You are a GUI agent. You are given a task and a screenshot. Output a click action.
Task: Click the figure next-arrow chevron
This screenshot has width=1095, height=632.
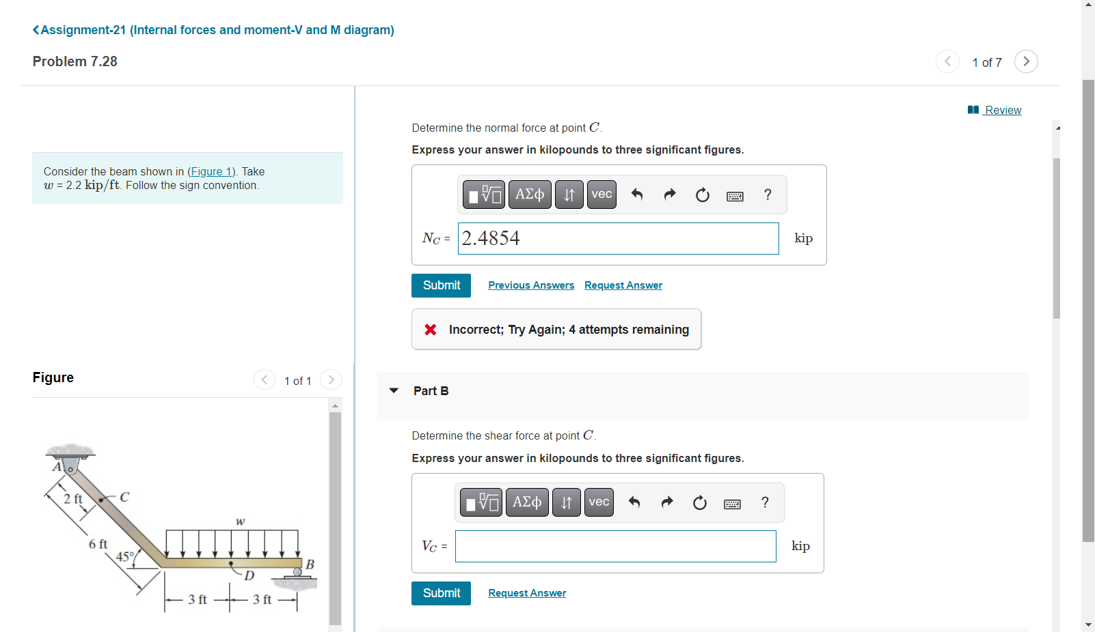pyautogui.click(x=331, y=380)
